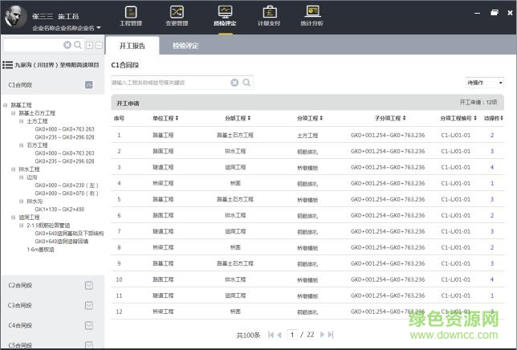Click the search magnifier in main panel

coord(247,82)
